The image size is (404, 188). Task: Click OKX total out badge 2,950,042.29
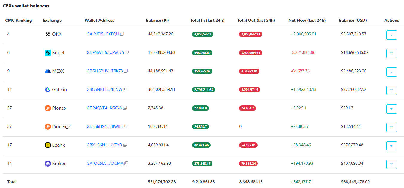click(x=250, y=34)
